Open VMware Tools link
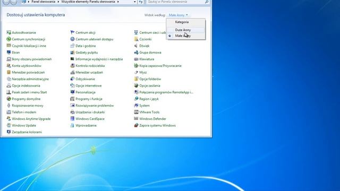340x191 pixels. tap(149, 112)
